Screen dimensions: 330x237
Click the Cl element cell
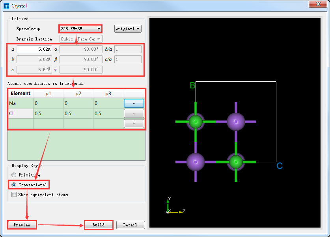click(x=20, y=113)
